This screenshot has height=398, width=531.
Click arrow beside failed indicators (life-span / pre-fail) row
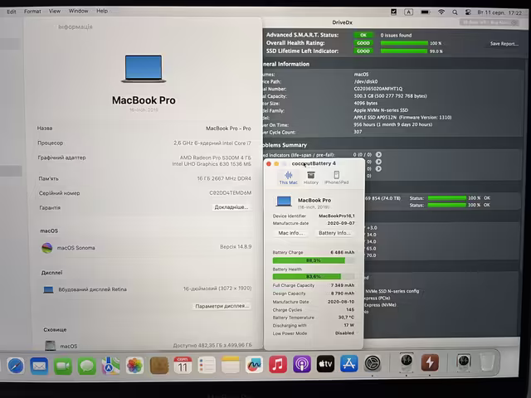(x=378, y=155)
